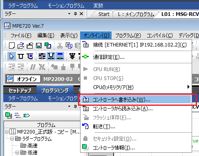Click the オンライン(O) menu

96,36
